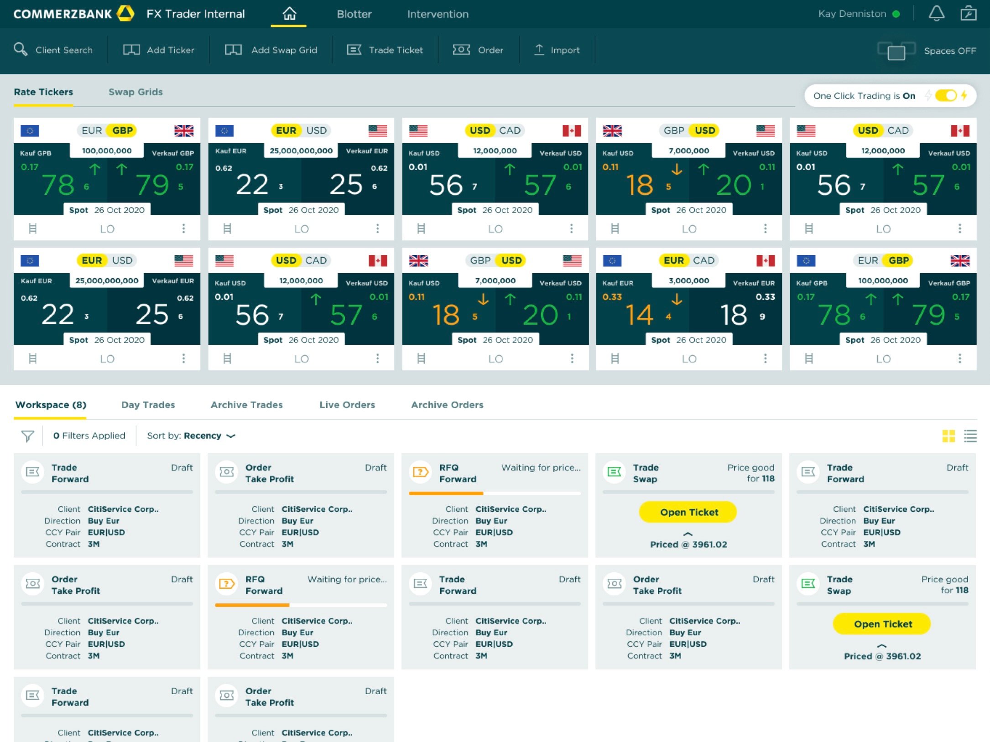The height and width of the screenshot is (742, 990).
Task: Expand chevron above first Priced @ 3961.02
Action: tap(688, 534)
